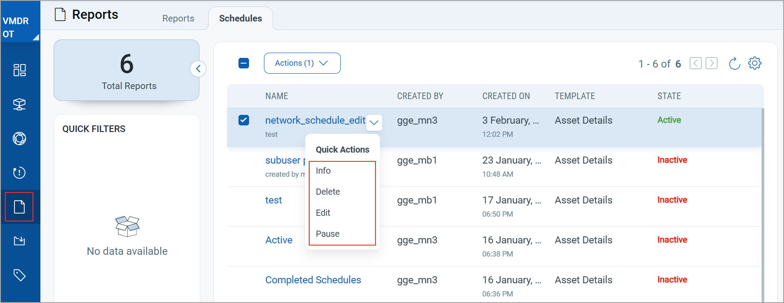Click the table vertical scrollbar
This screenshot has width=784, height=303.
(763, 205)
